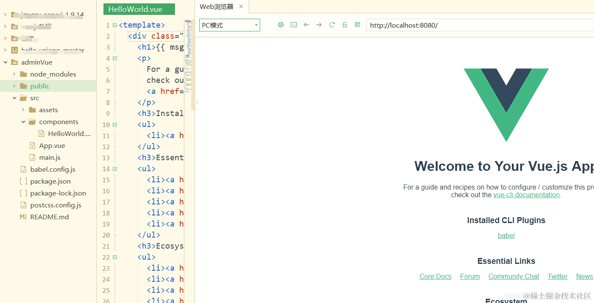Click the components folder icon
This screenshot has height=303, width=594.
(32, 122)
